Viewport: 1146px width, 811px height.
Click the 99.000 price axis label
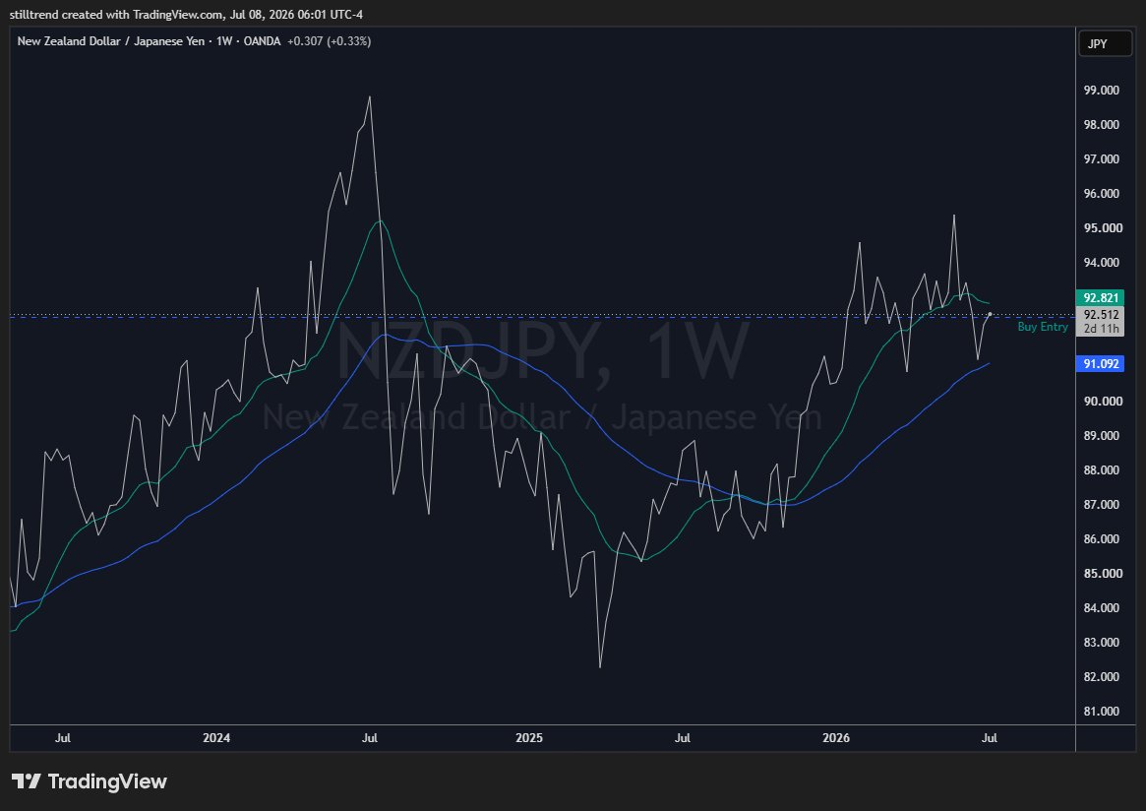coord(1101,90)
